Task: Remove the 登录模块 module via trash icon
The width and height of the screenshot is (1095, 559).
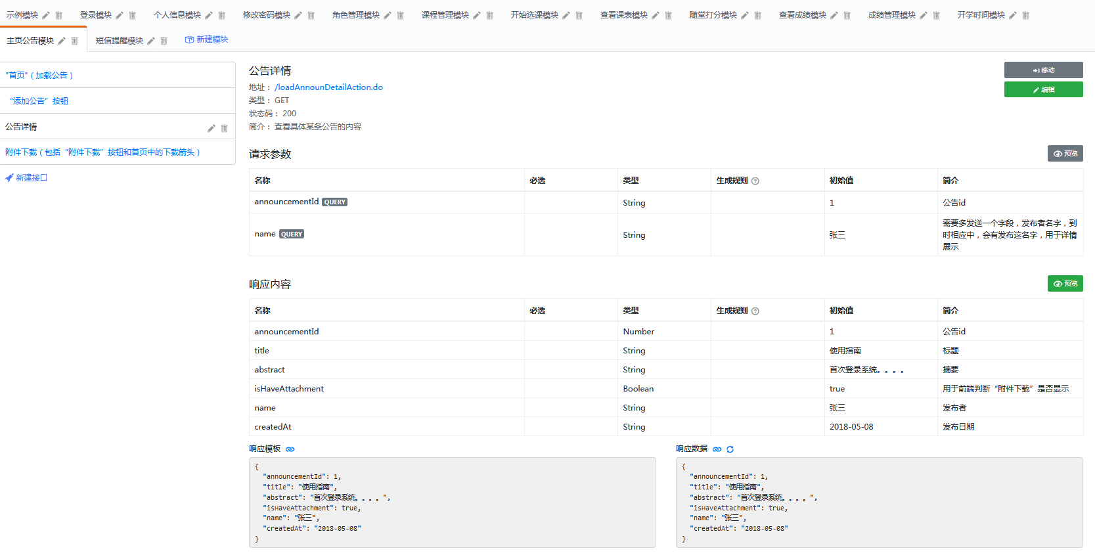Action: point(132,15)
